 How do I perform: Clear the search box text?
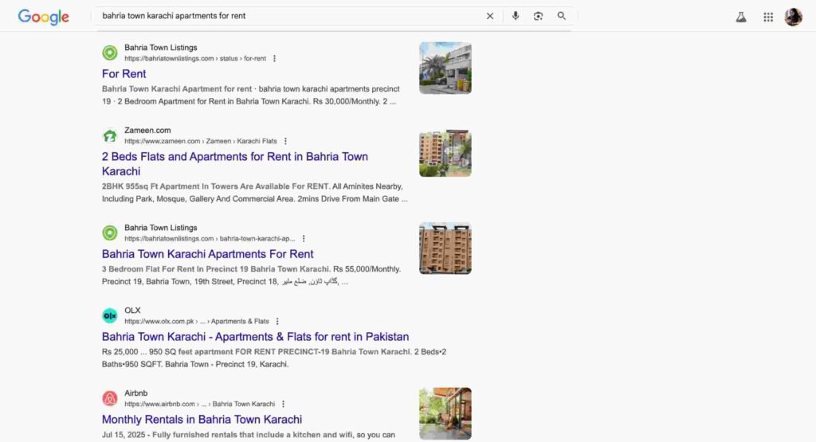[490, 16]
